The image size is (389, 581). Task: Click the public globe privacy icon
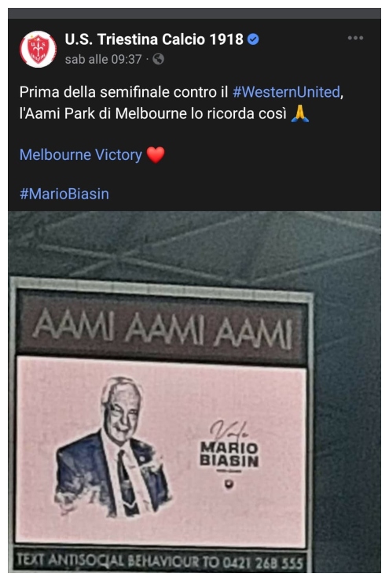(x=158, y=59)
